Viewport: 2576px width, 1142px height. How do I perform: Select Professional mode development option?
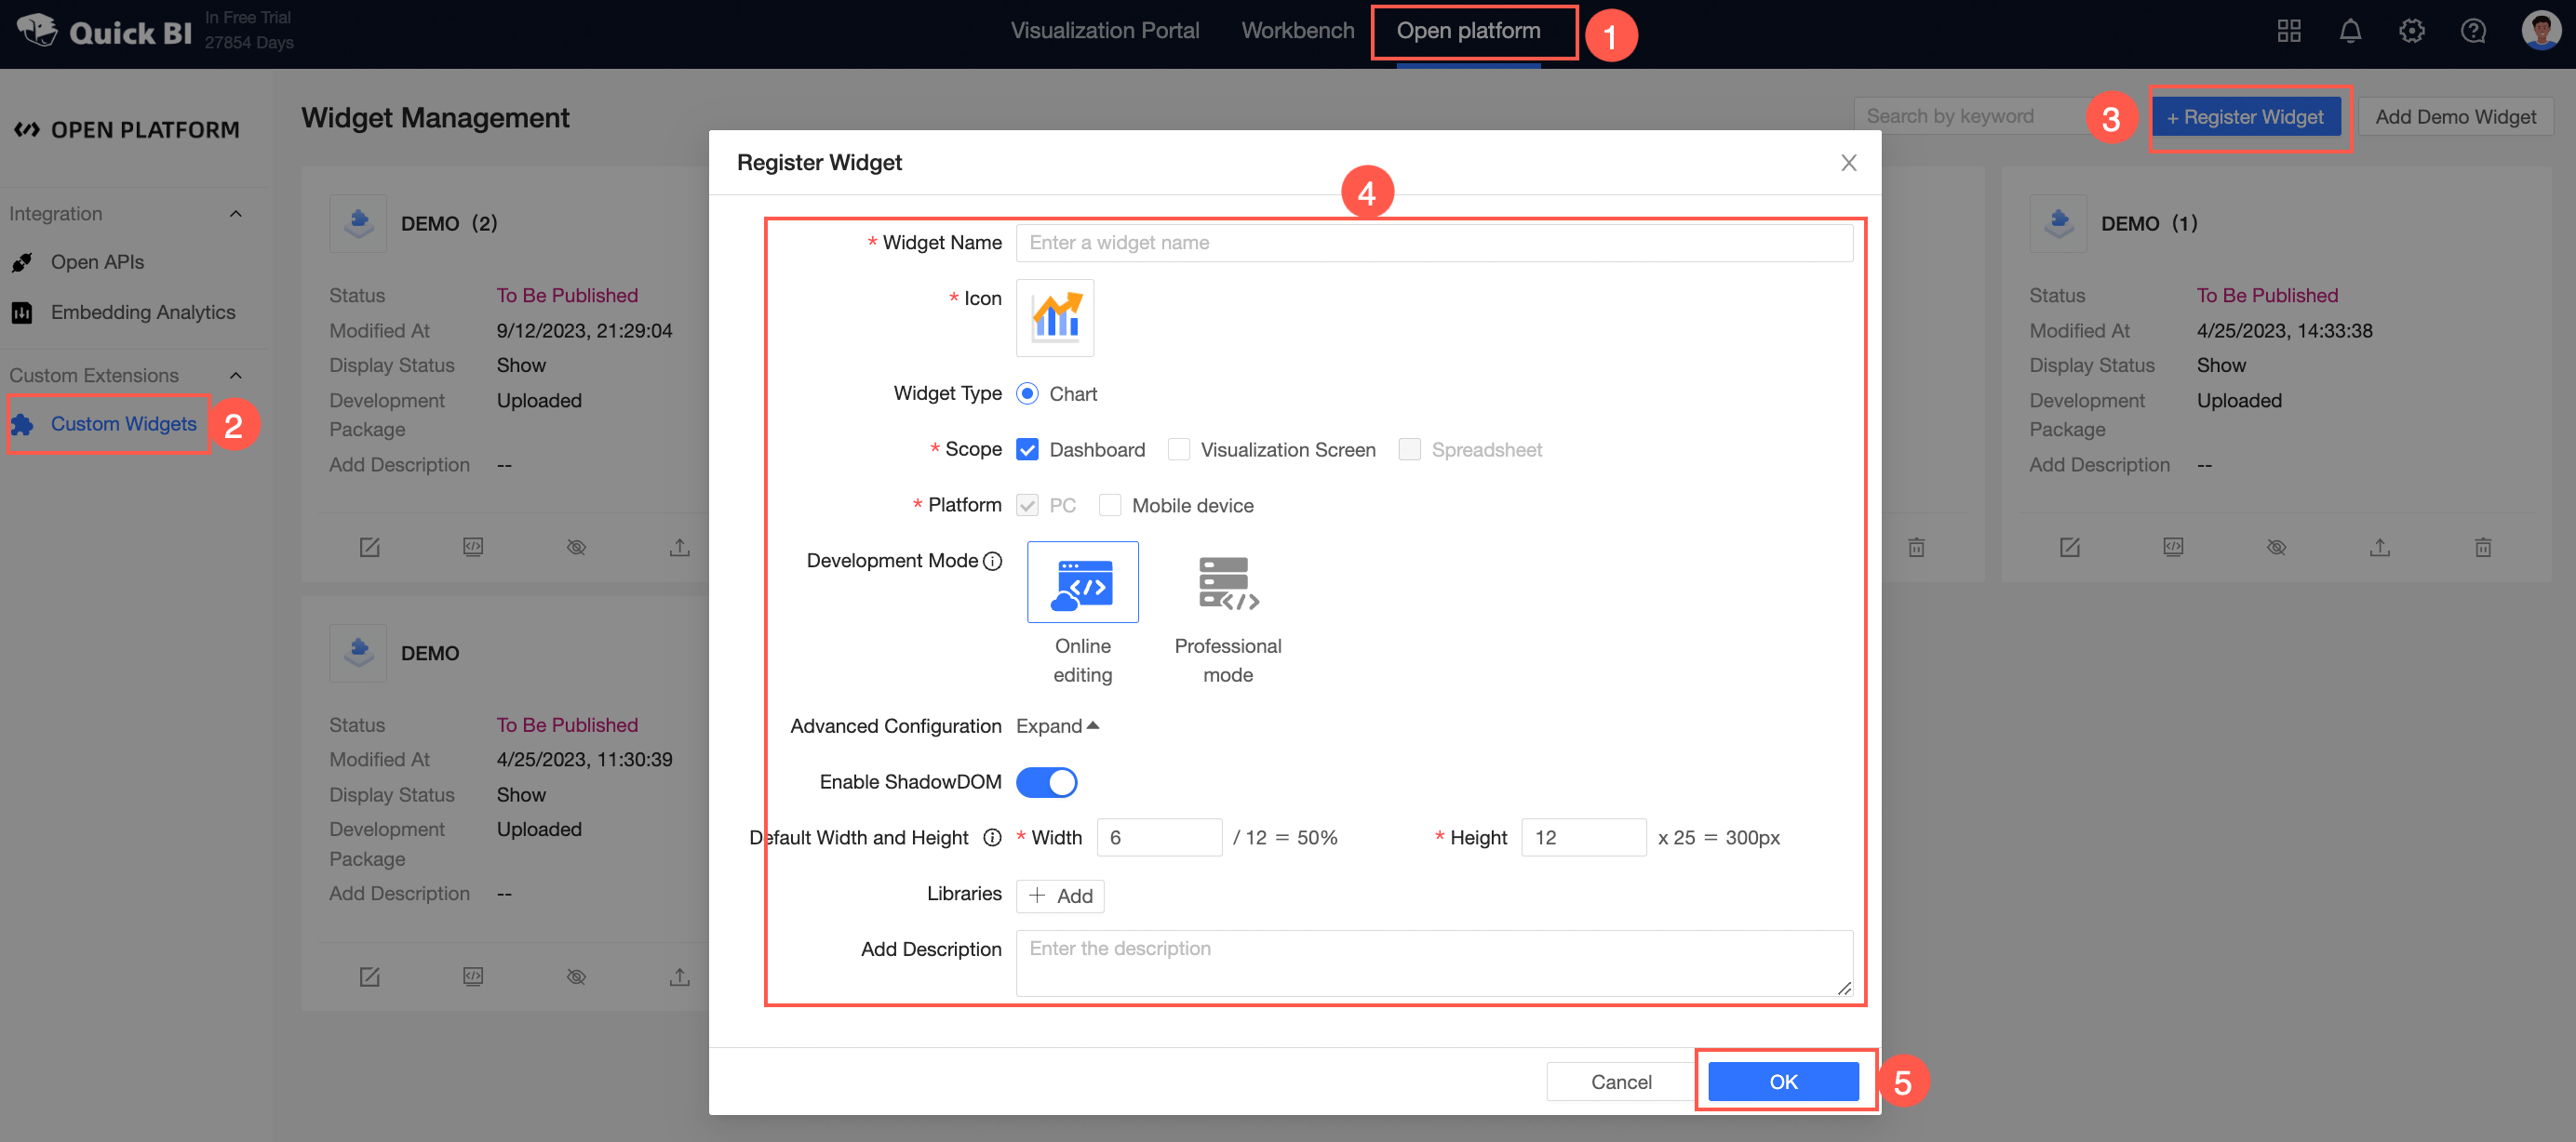1228,582
